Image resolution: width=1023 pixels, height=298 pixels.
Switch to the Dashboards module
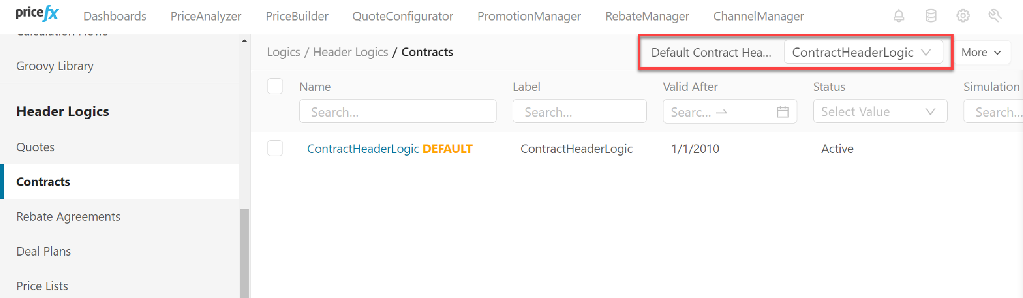tap(115, 16)
